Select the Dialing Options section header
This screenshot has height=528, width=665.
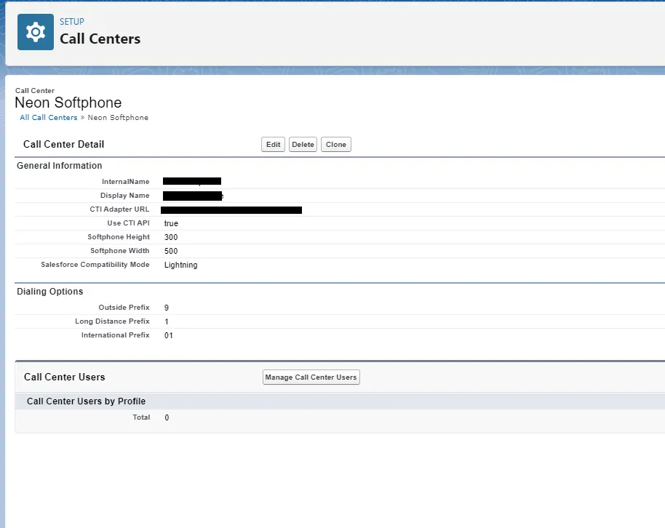tap(50, 292)
